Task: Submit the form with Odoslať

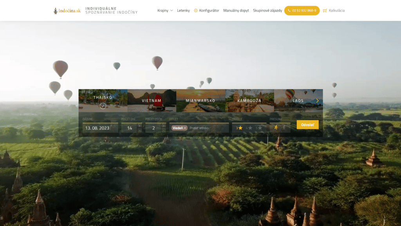Action: (x=308, y=125)
